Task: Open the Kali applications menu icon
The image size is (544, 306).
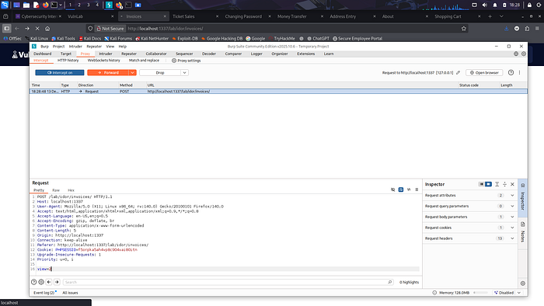Action: 5,5
